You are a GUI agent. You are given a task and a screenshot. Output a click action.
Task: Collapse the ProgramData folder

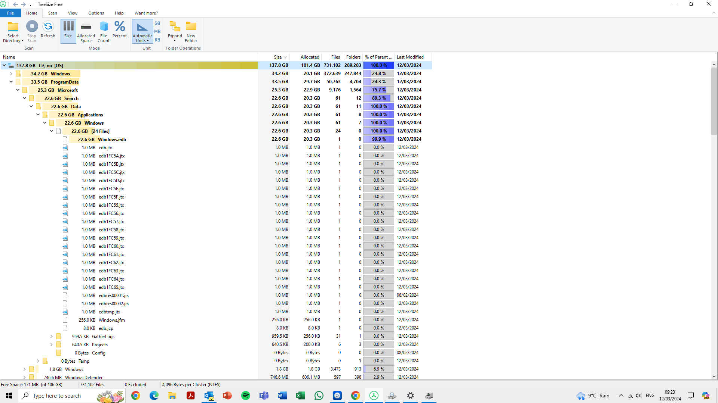pyautogui.click(x=11, y=82)
